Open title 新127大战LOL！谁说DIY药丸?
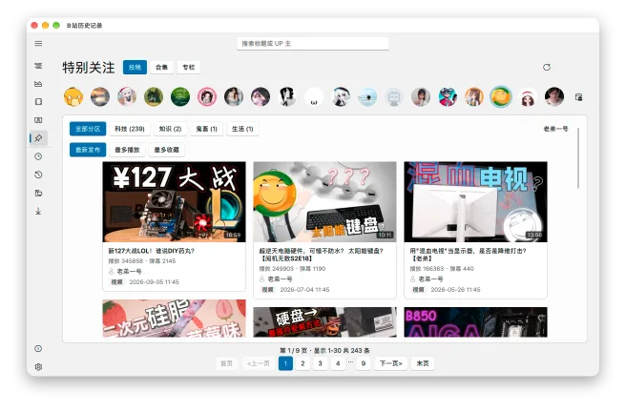 point(152,251)
